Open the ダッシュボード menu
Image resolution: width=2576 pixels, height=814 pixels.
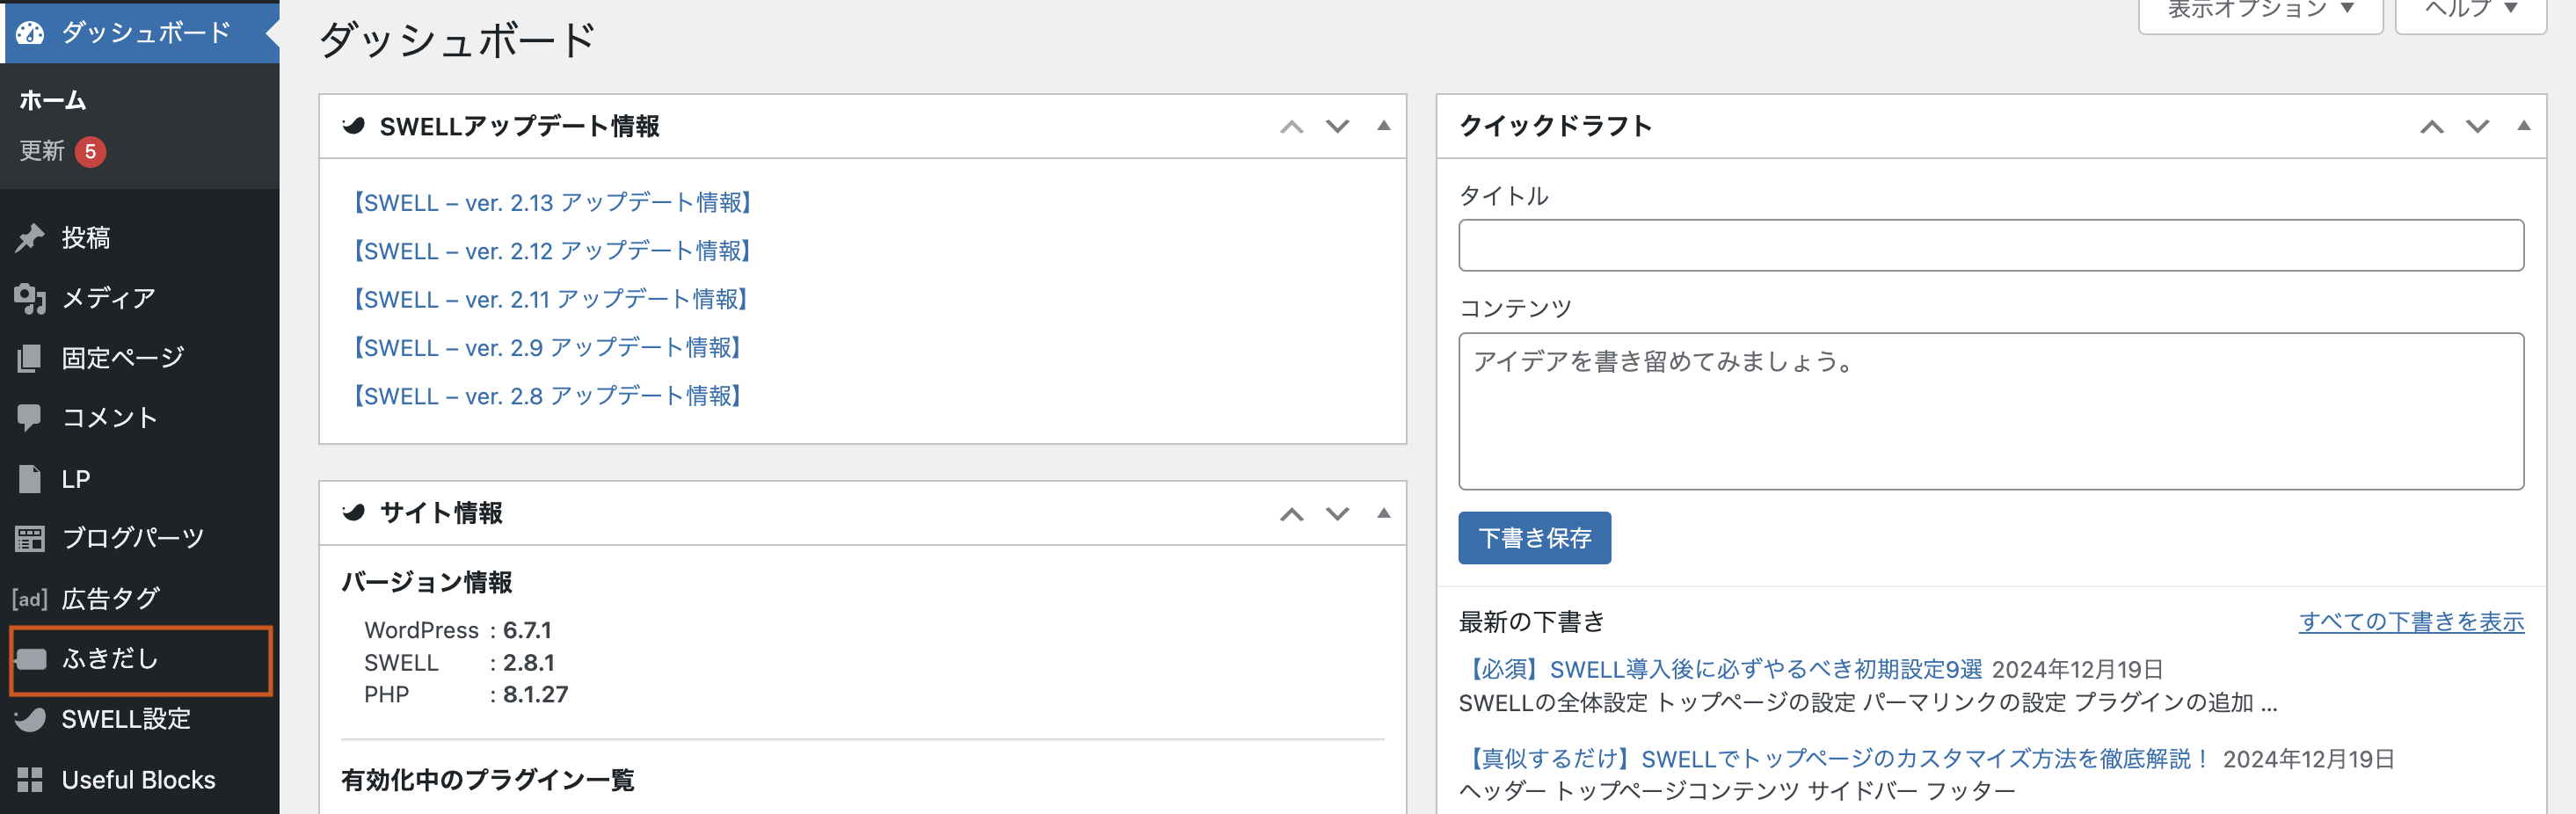tap(140, 32)
